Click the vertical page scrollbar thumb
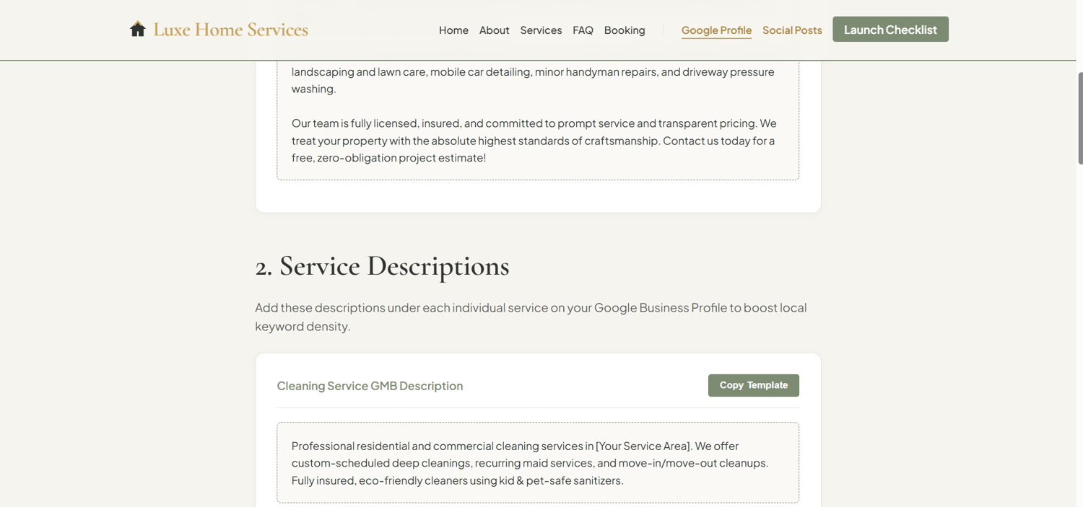Viewport: 1083px width, 507px height. (x=1080, y=118)
